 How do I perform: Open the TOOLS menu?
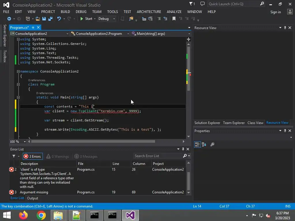113,12
